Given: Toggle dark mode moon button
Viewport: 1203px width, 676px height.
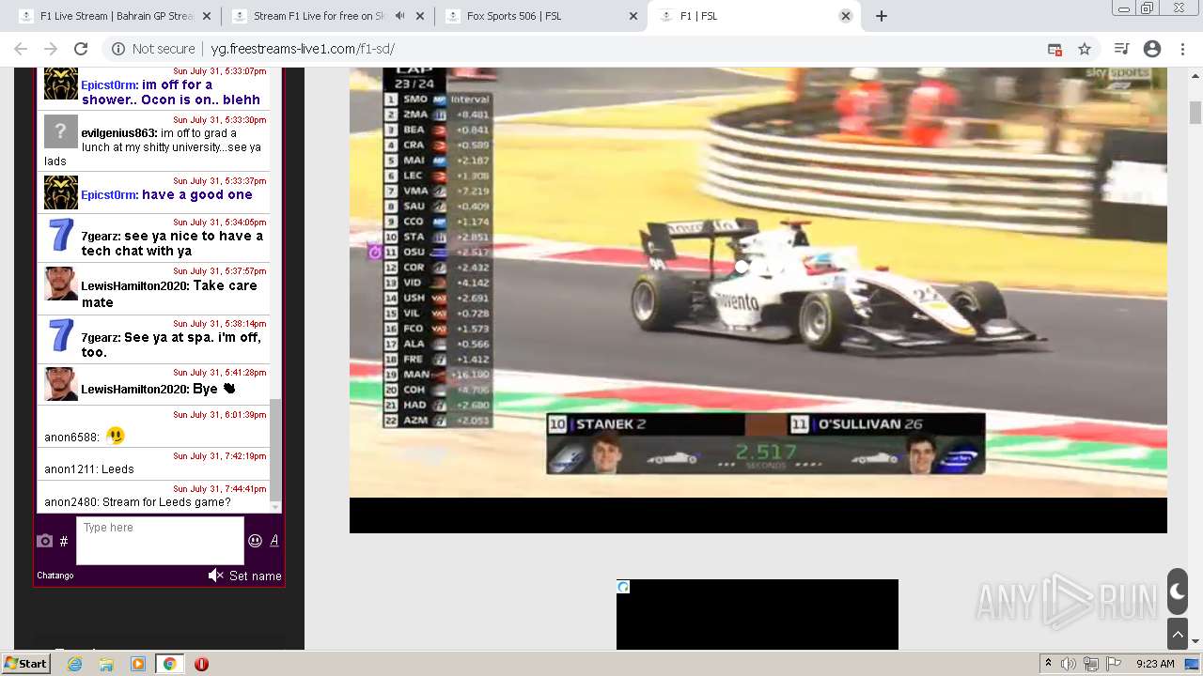Looking at the screenshot, I should [1178, 591].
